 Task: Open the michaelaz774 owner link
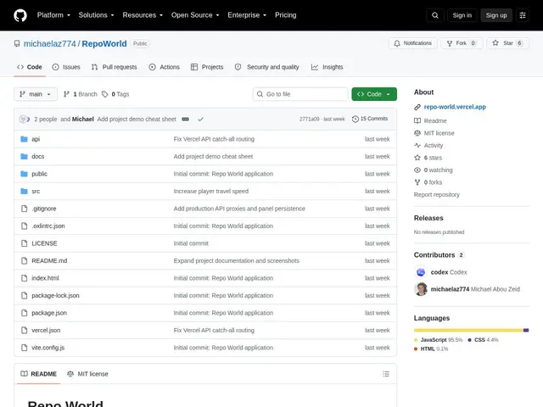[x=49, y=43]
